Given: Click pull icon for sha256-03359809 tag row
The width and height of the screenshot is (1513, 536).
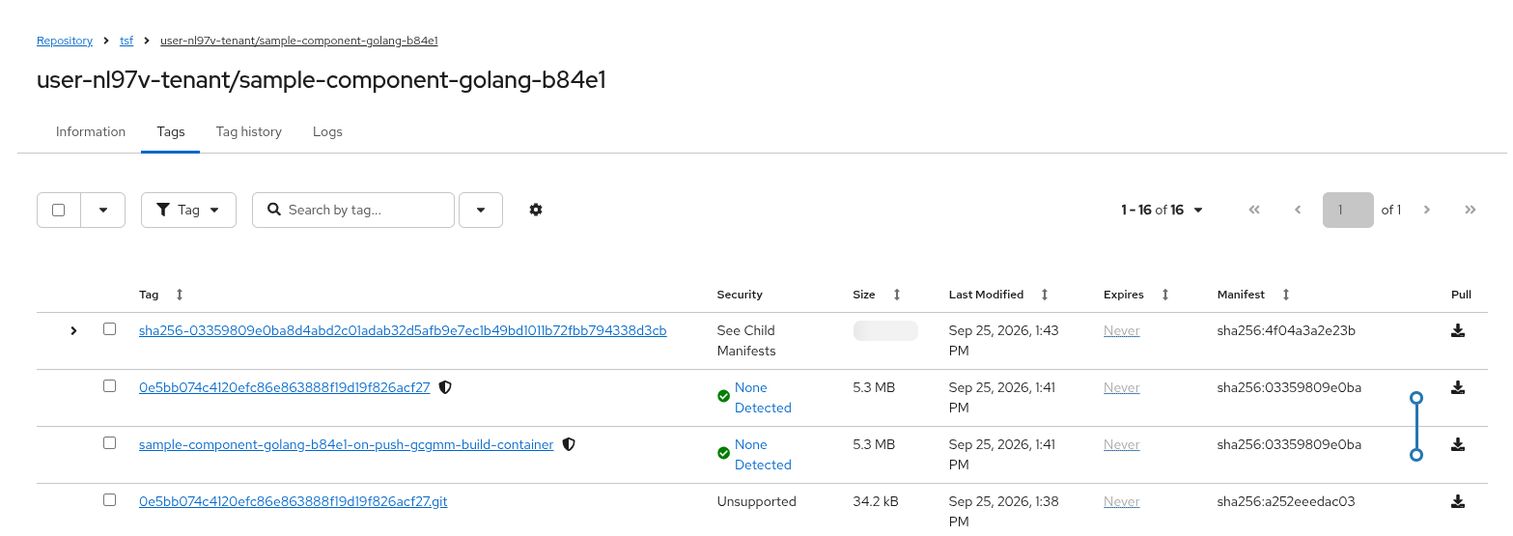Looking at the screenshot, I should 1458,330.
